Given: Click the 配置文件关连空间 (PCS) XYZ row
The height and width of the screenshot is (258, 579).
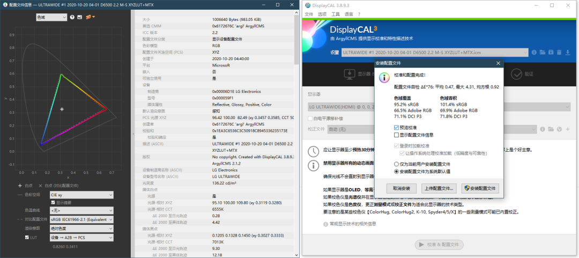Looking at the screenshot, I should click(x=216, y=52).
